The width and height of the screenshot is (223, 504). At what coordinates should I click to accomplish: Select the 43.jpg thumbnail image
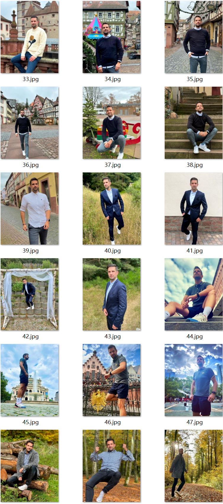tap(112, 294)
